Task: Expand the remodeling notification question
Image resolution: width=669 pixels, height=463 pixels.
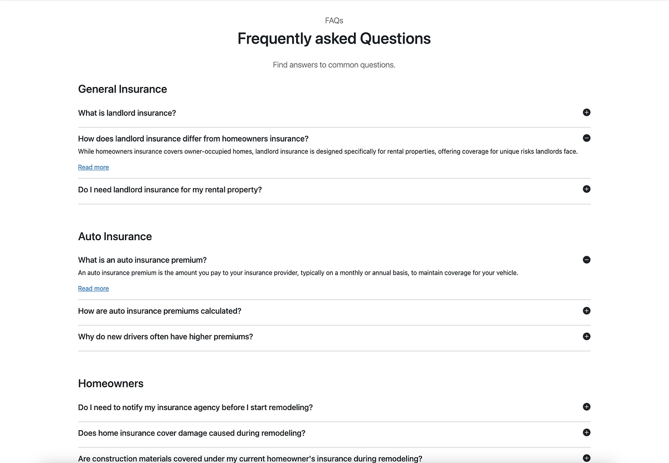Action: (x=586, y=407)
